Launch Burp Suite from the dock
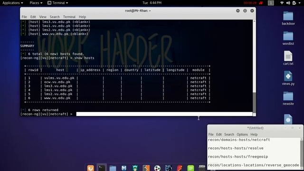The image size is (304, 171). (x=146, y=168)
